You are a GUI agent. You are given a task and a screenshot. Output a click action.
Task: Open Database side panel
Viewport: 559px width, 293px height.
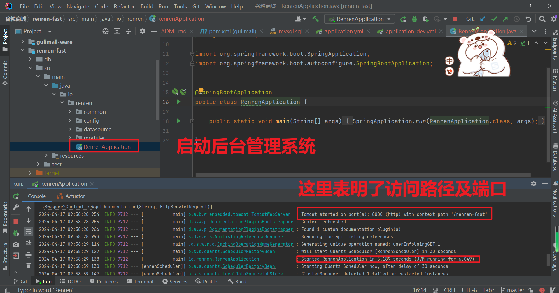pos(555,157)
